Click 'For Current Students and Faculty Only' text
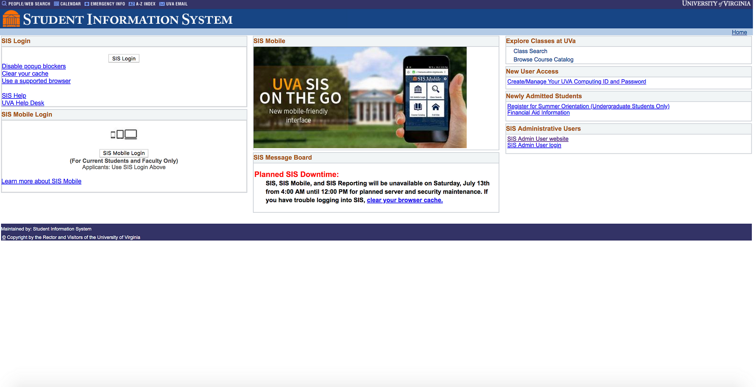The image size is (756, 387). [124, 161]
